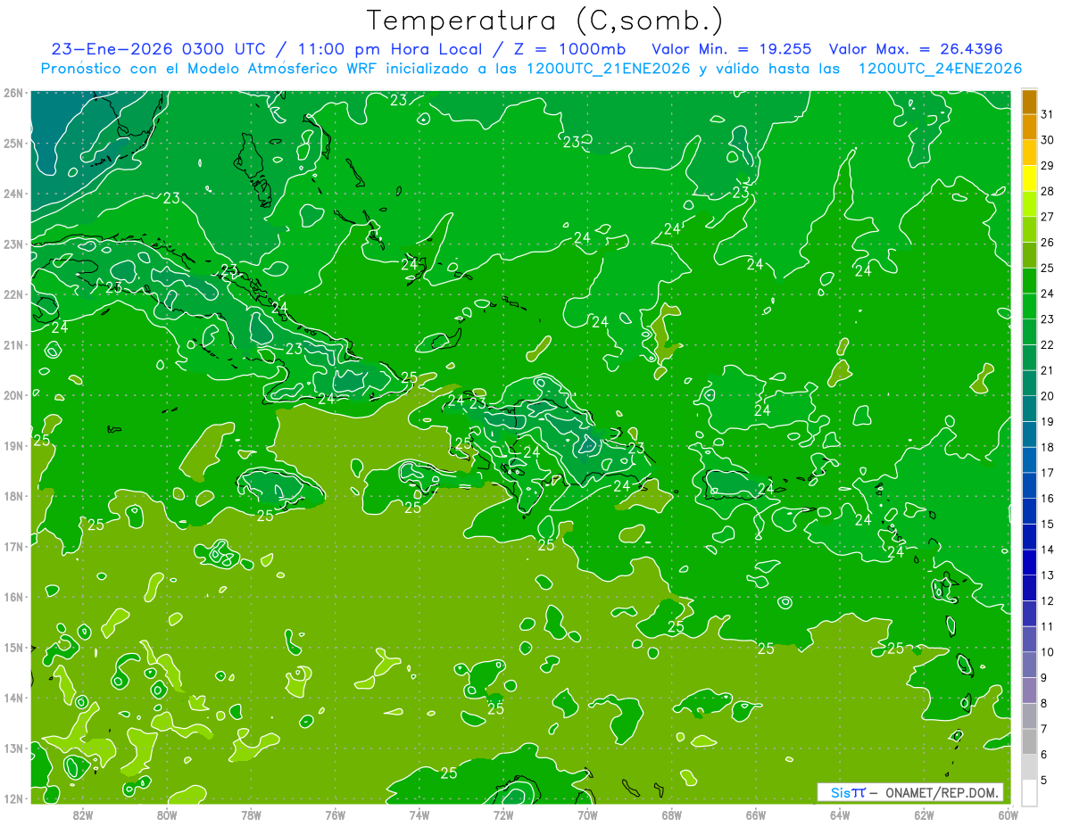Click the '31' value on the color scale
1071x827 pixels.
pos(1048,113)
